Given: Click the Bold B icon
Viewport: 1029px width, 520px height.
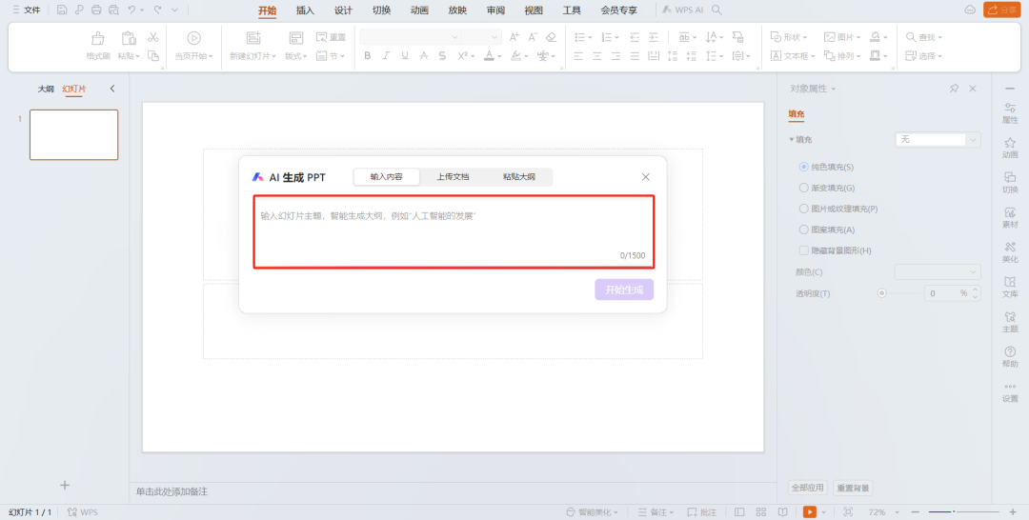Looking at the screenshot, I should click(x=368, y=56).
